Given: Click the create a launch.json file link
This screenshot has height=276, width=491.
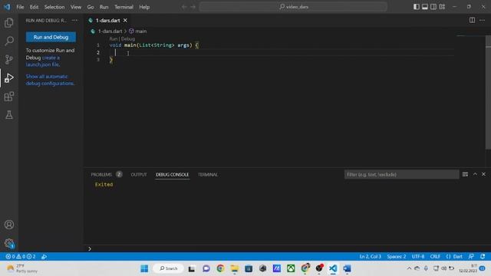Looking at the screenshot, I should (43, 61).
